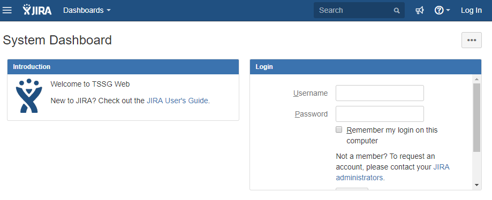The width and height of the screenshot is (492, 200).
Task: Click Log In in header
Action: (471, 10)
